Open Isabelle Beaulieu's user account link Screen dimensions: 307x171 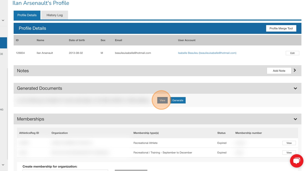(207, 53)
